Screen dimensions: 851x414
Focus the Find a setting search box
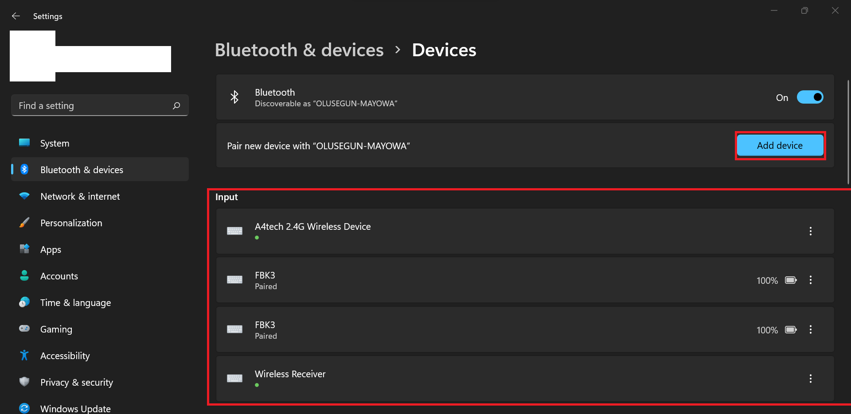(x=93, y=106)
